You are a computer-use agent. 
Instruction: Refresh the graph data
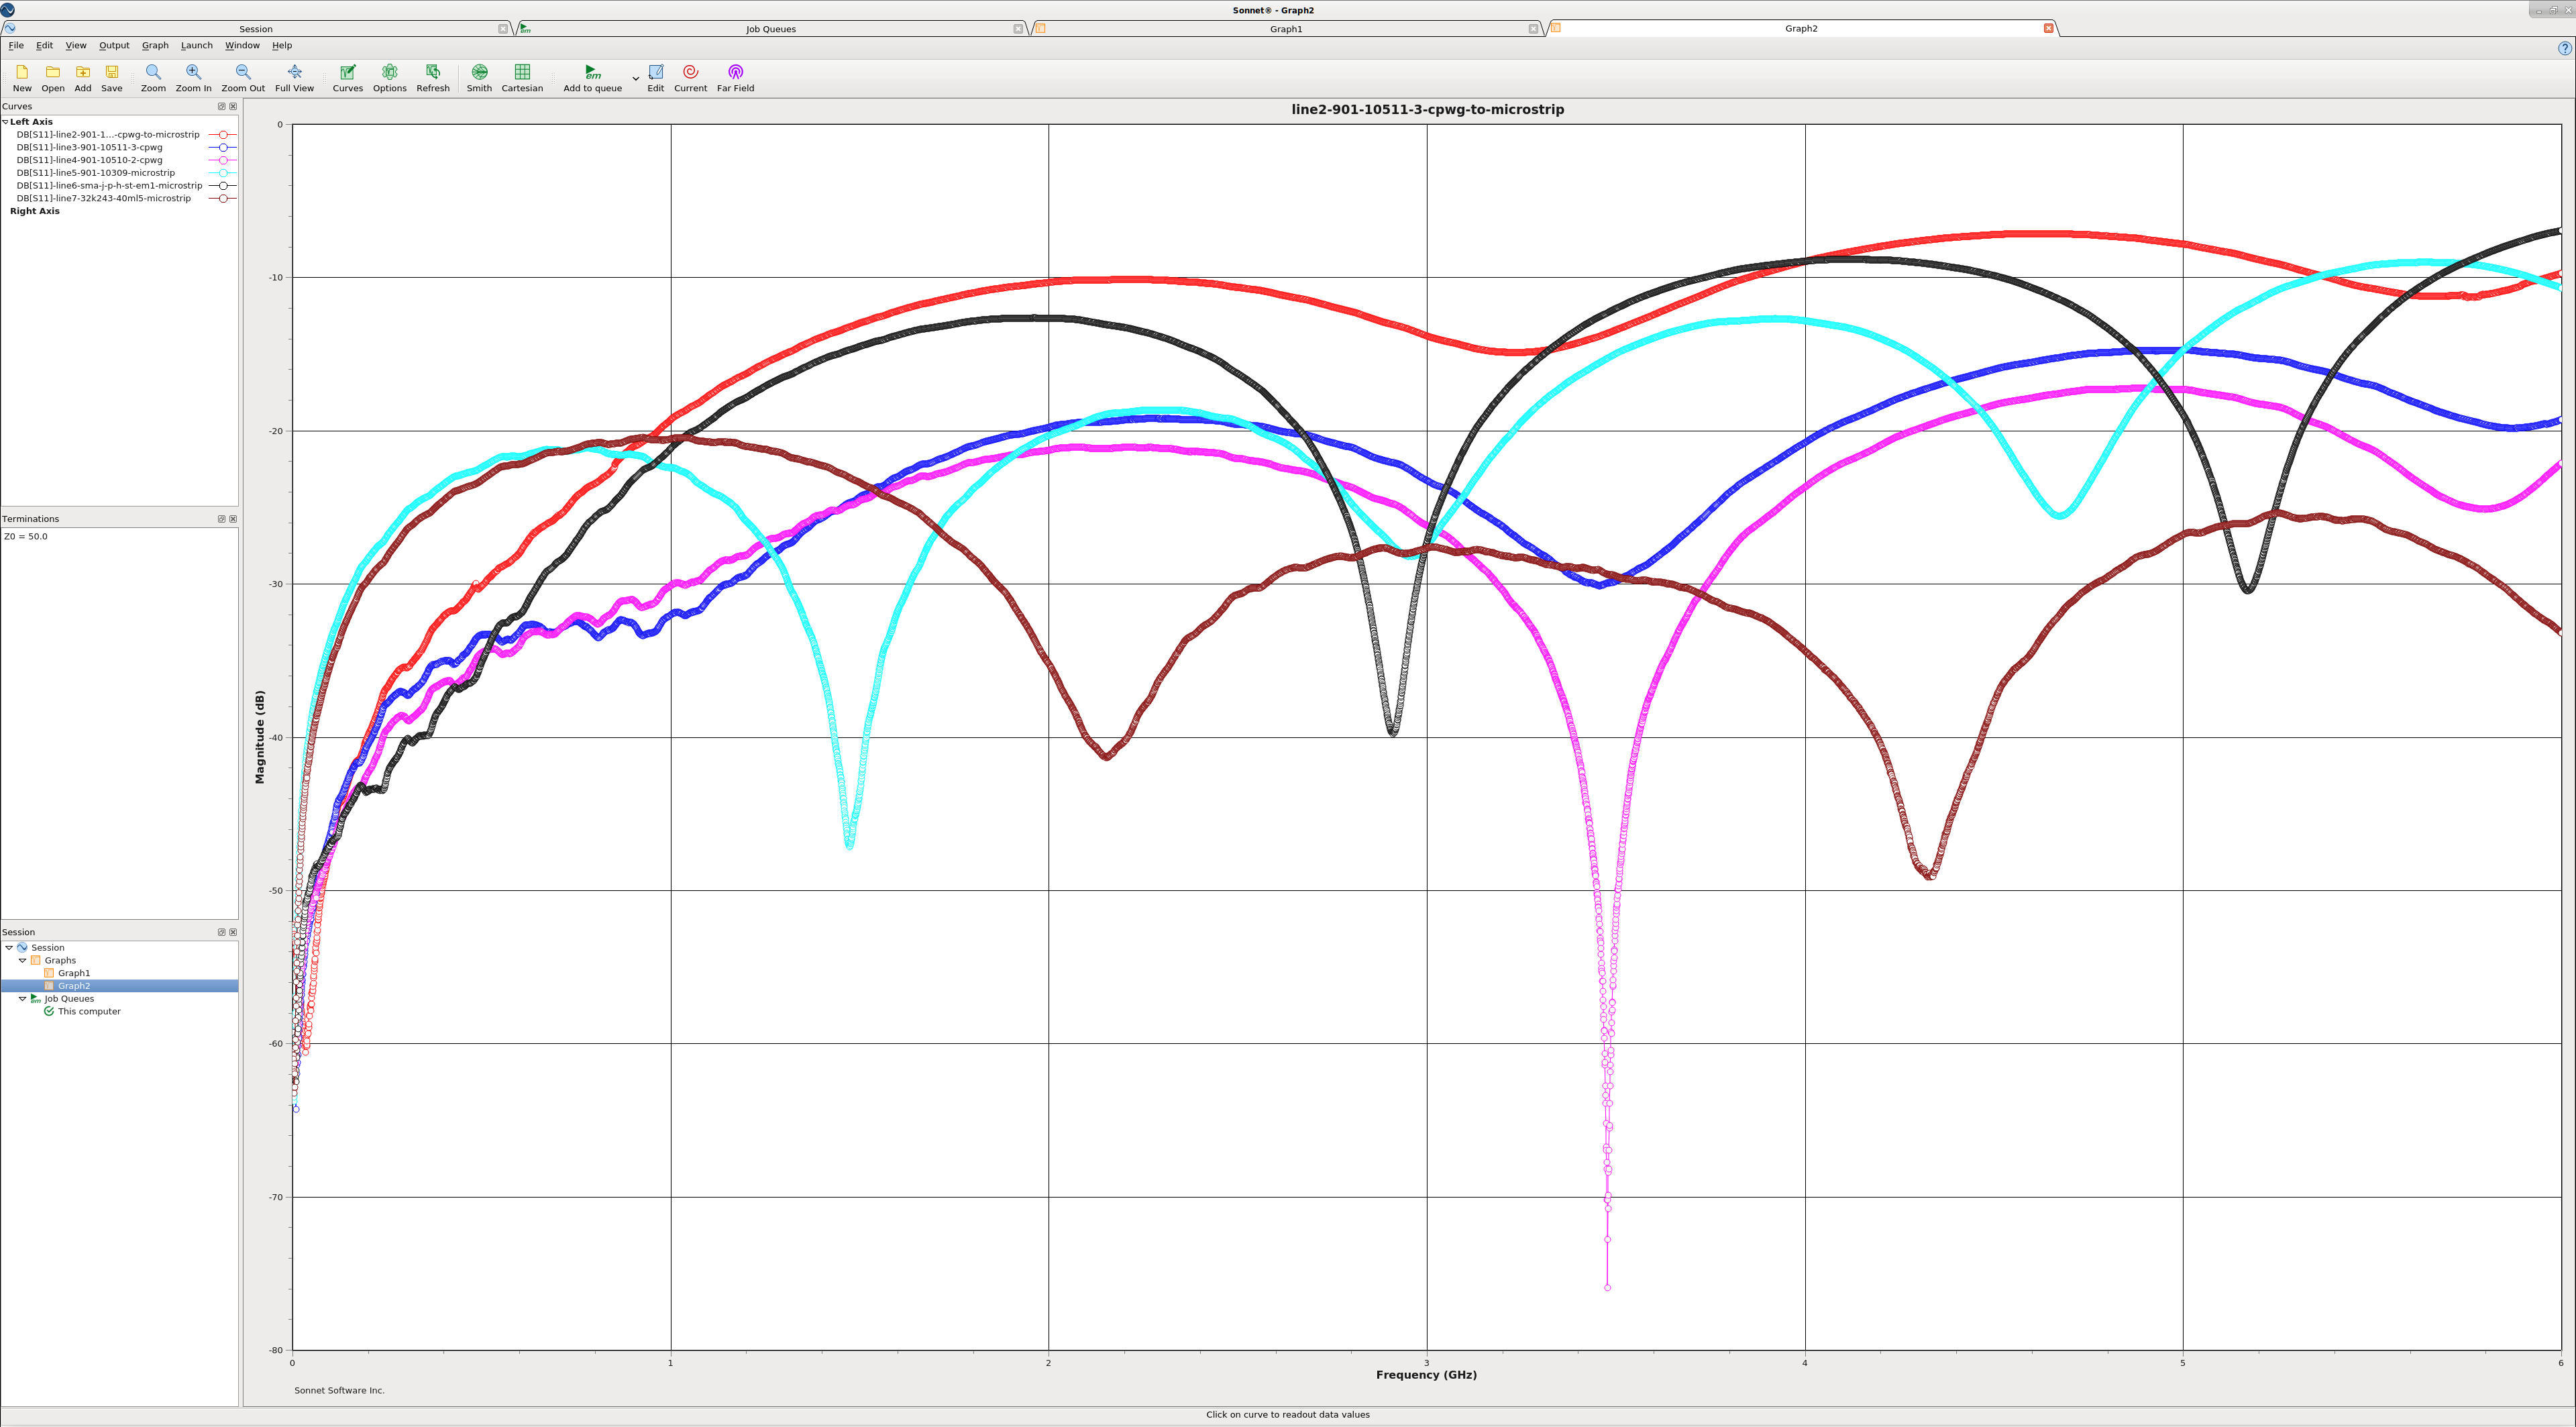tap(433, 77)
